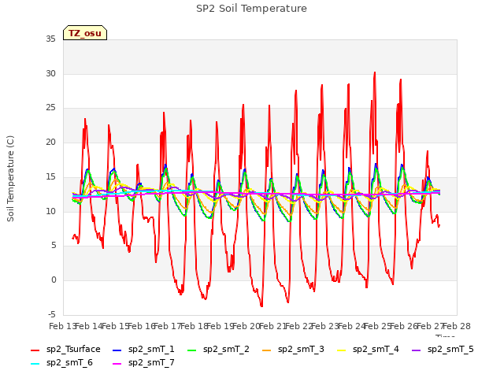Click the yellow sp2_smT_4 legend swatch
This screenshot has height=378, width=504.
click(341, 350)
